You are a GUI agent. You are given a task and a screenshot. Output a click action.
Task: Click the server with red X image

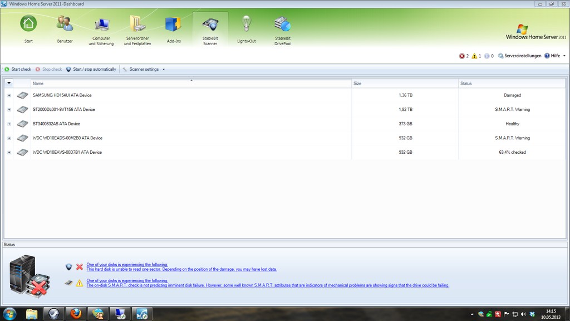click(29, 275)
